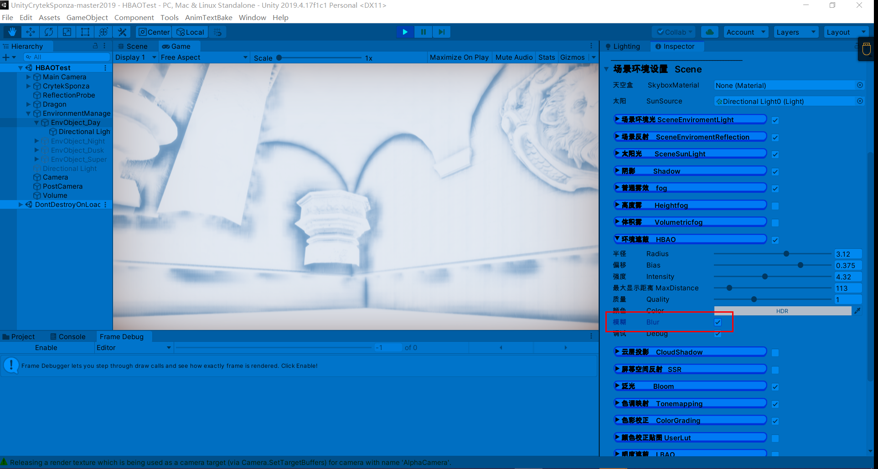Show the Stats overlay

pyautogui.click(x=547, y=57)
